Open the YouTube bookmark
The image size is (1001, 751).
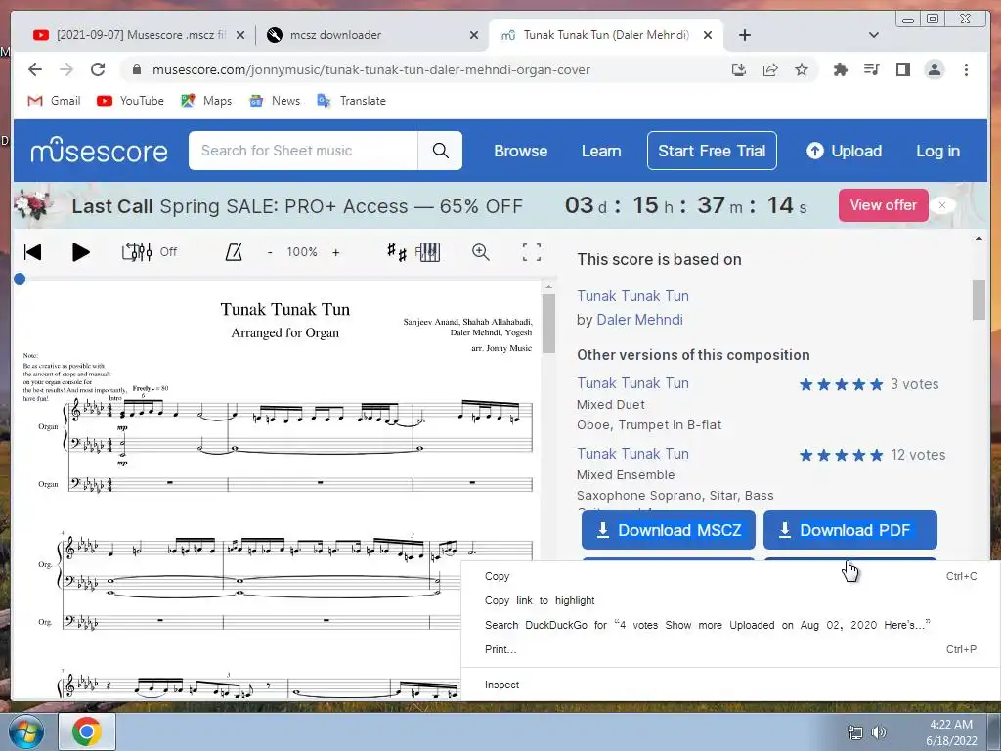(x=130, y=101)
